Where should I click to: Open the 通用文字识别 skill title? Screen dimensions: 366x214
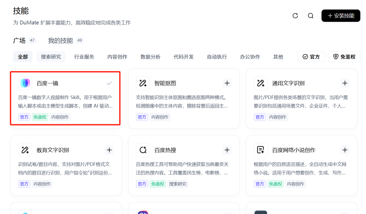[288, 83]
